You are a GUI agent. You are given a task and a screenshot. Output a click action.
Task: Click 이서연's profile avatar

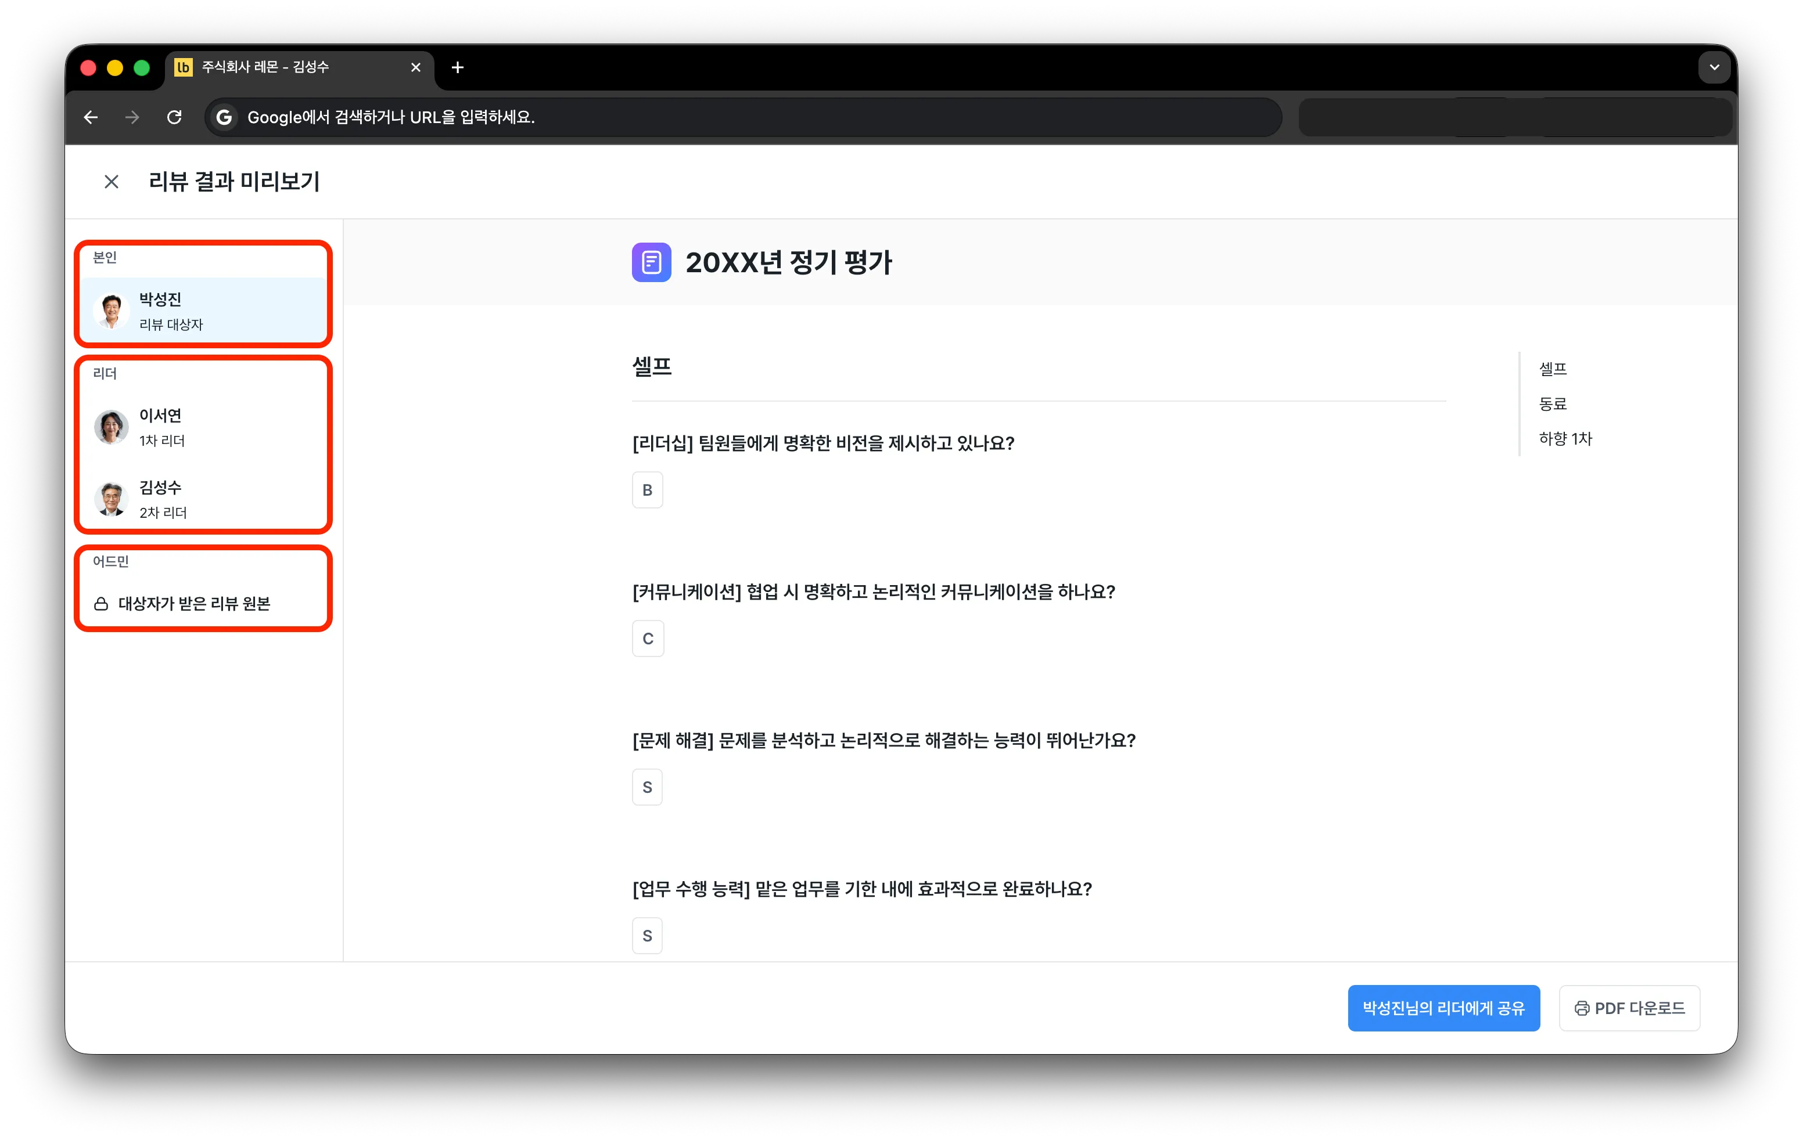[x=112, y=427]
